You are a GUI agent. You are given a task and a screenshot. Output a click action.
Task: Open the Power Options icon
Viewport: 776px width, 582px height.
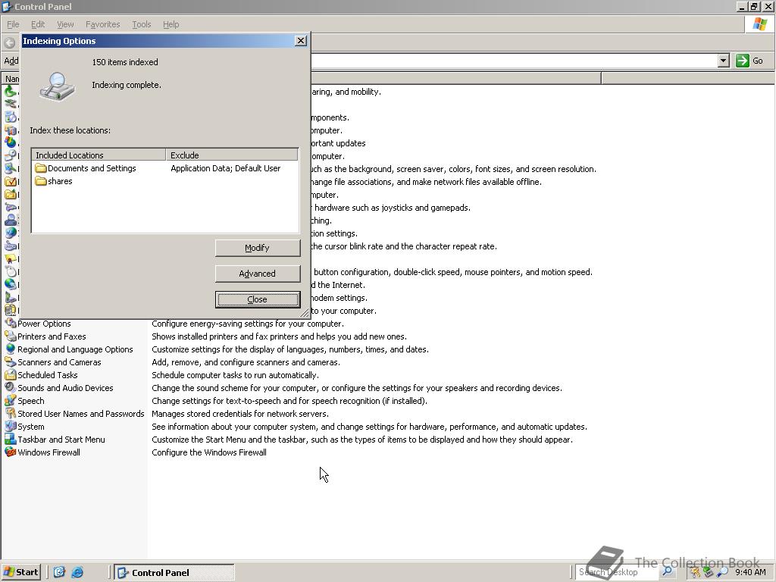click(11, 324)
